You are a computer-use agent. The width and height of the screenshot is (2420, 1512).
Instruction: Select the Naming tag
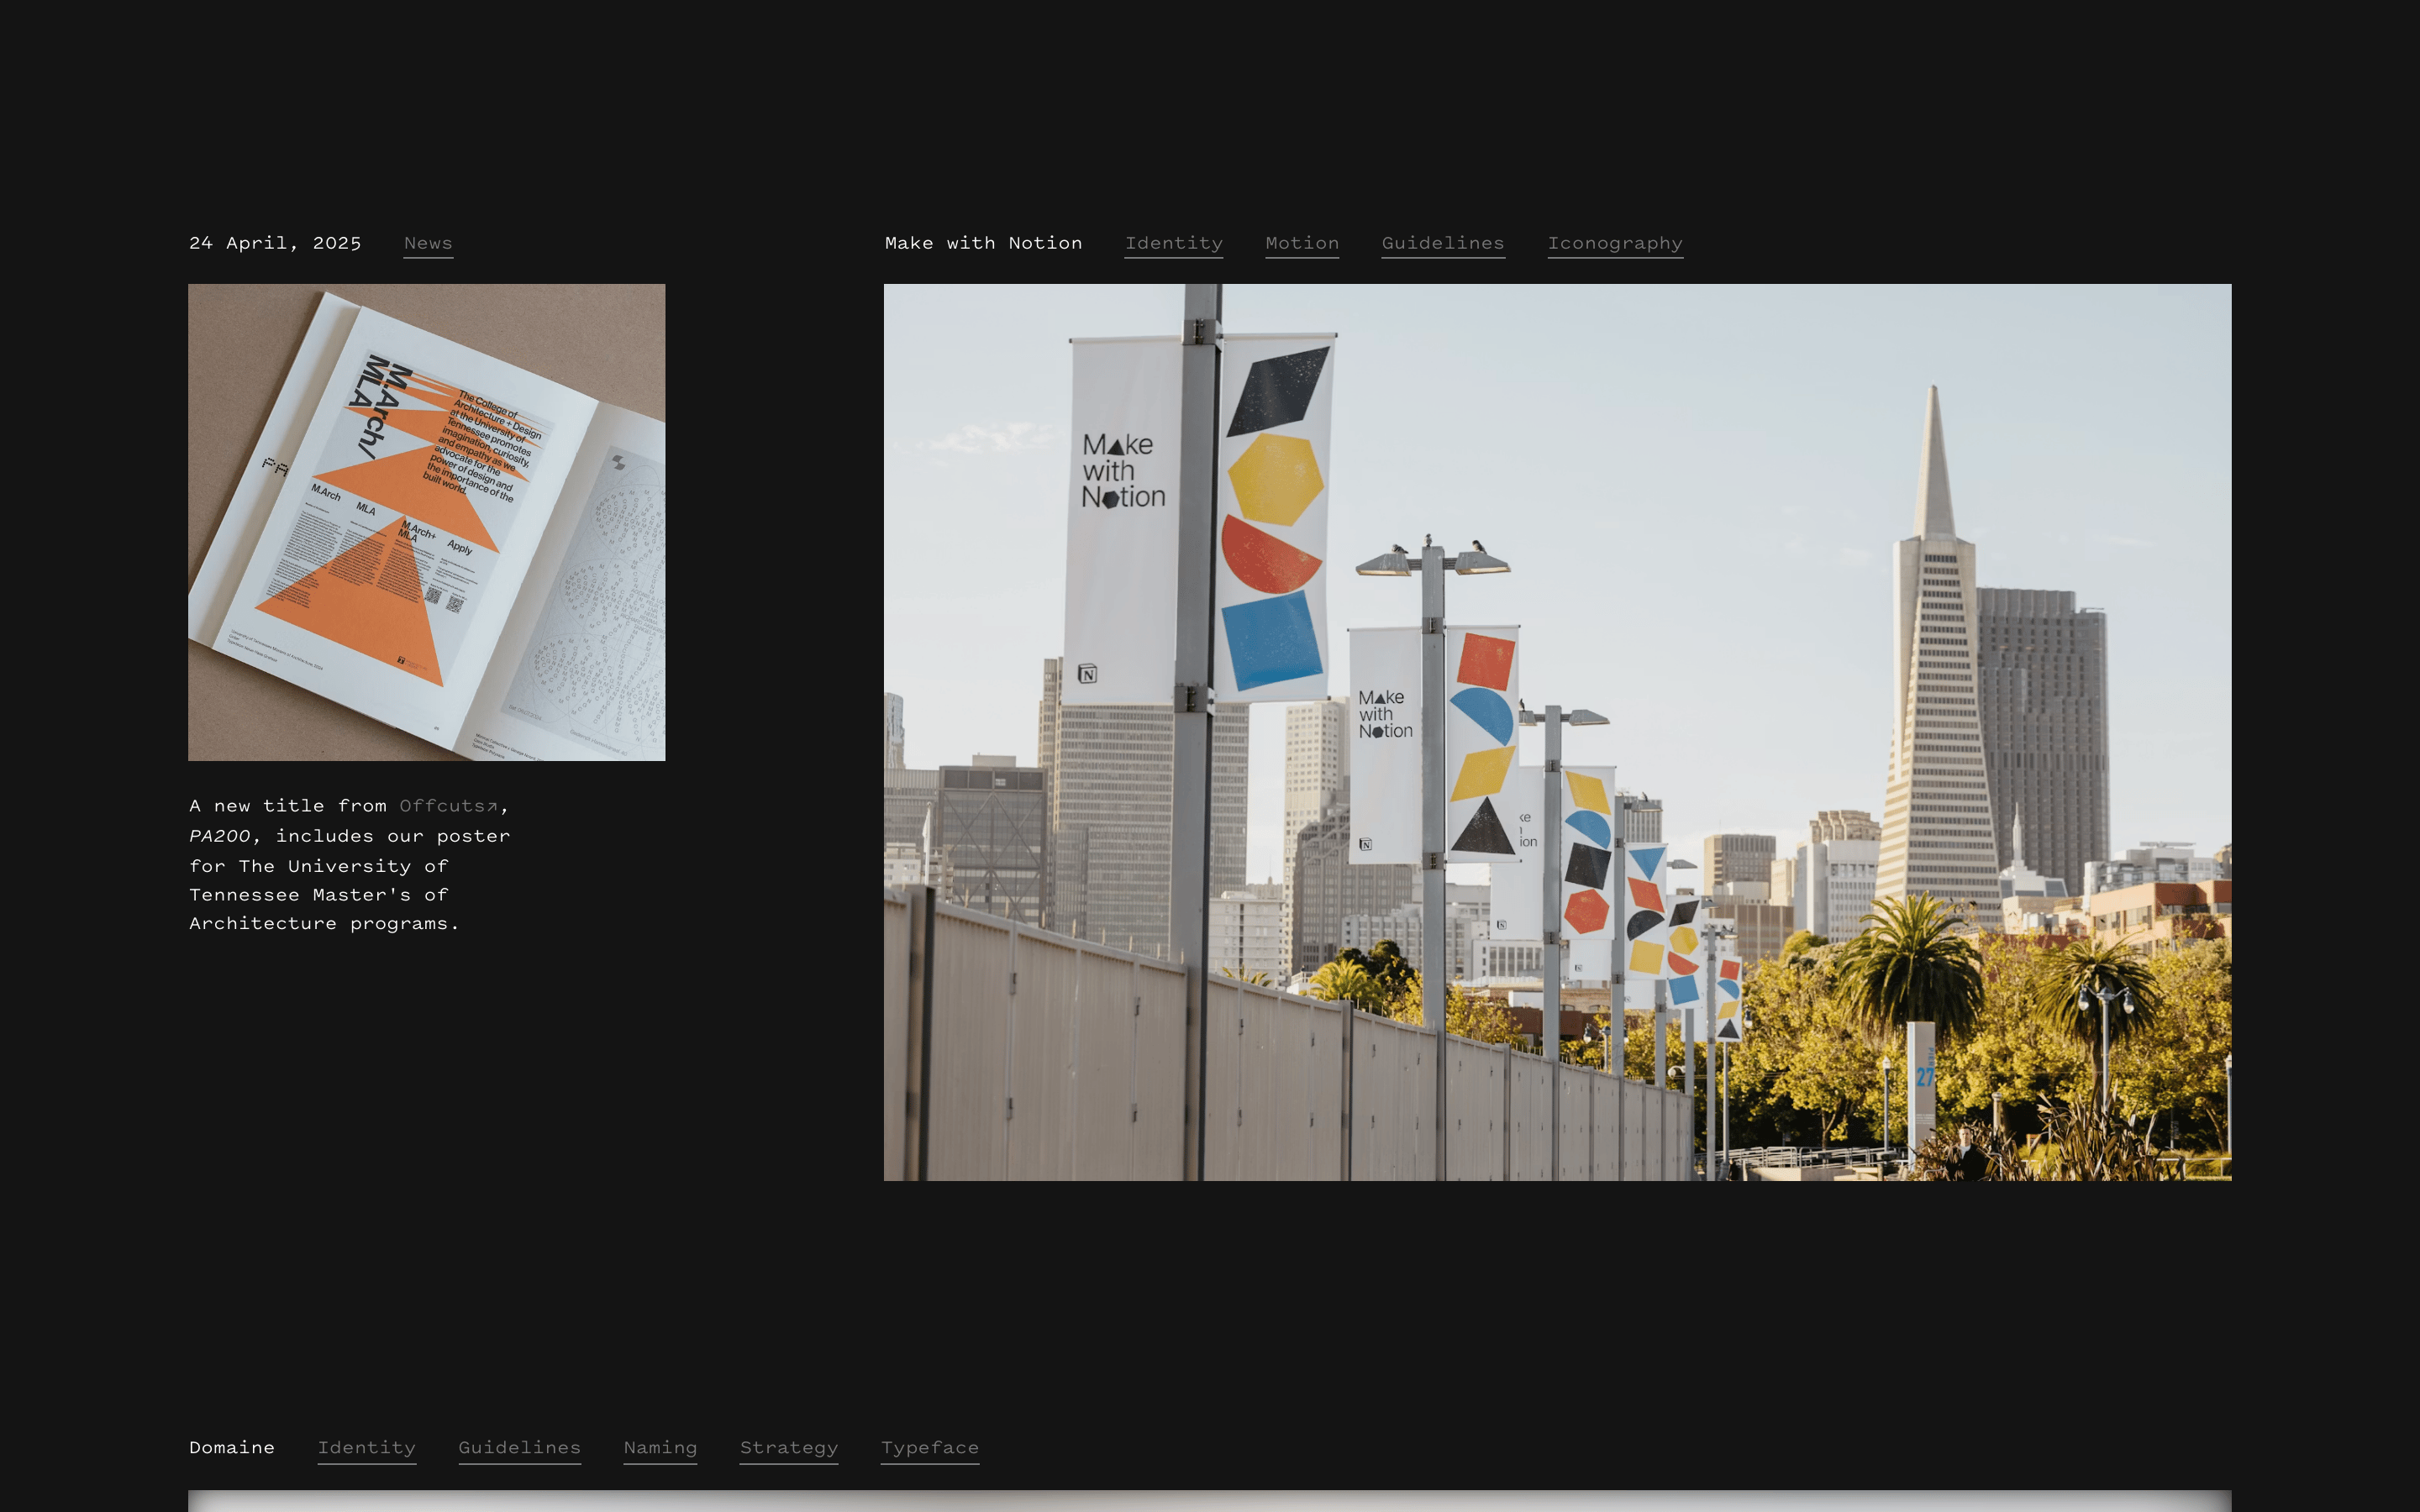[x=660, y=1448]
